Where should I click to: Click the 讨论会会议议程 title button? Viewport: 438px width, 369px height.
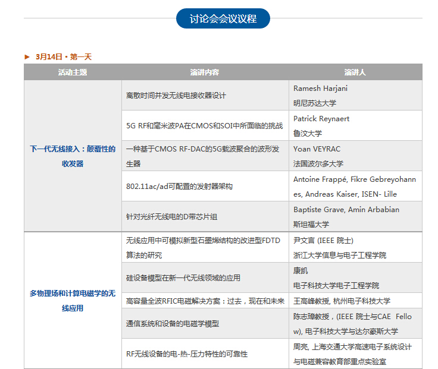tap(223, 18)
